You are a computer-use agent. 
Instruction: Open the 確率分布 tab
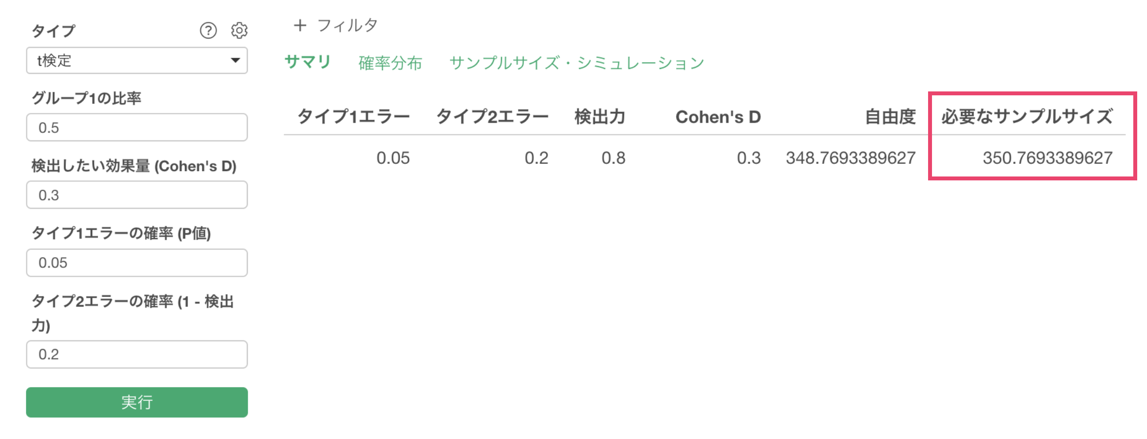(390, 63)
